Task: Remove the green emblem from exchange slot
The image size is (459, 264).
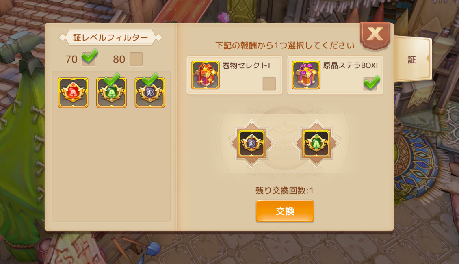Action: click(316, 143)
